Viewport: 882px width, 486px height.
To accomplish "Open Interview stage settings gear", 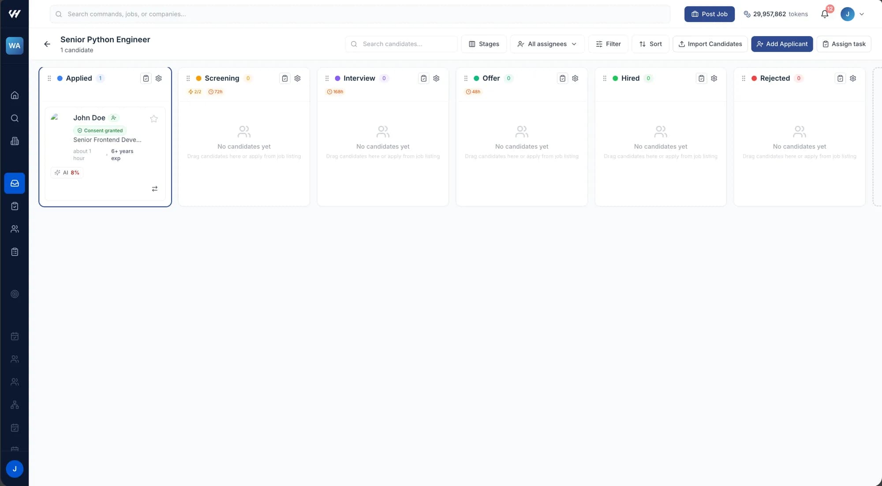I will tap(437, 78).
